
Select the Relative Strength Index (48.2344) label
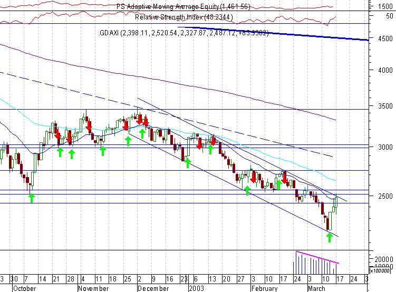point(184,17)
